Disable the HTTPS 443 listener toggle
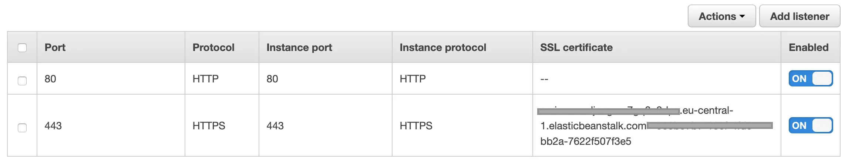 pos(810,126)
